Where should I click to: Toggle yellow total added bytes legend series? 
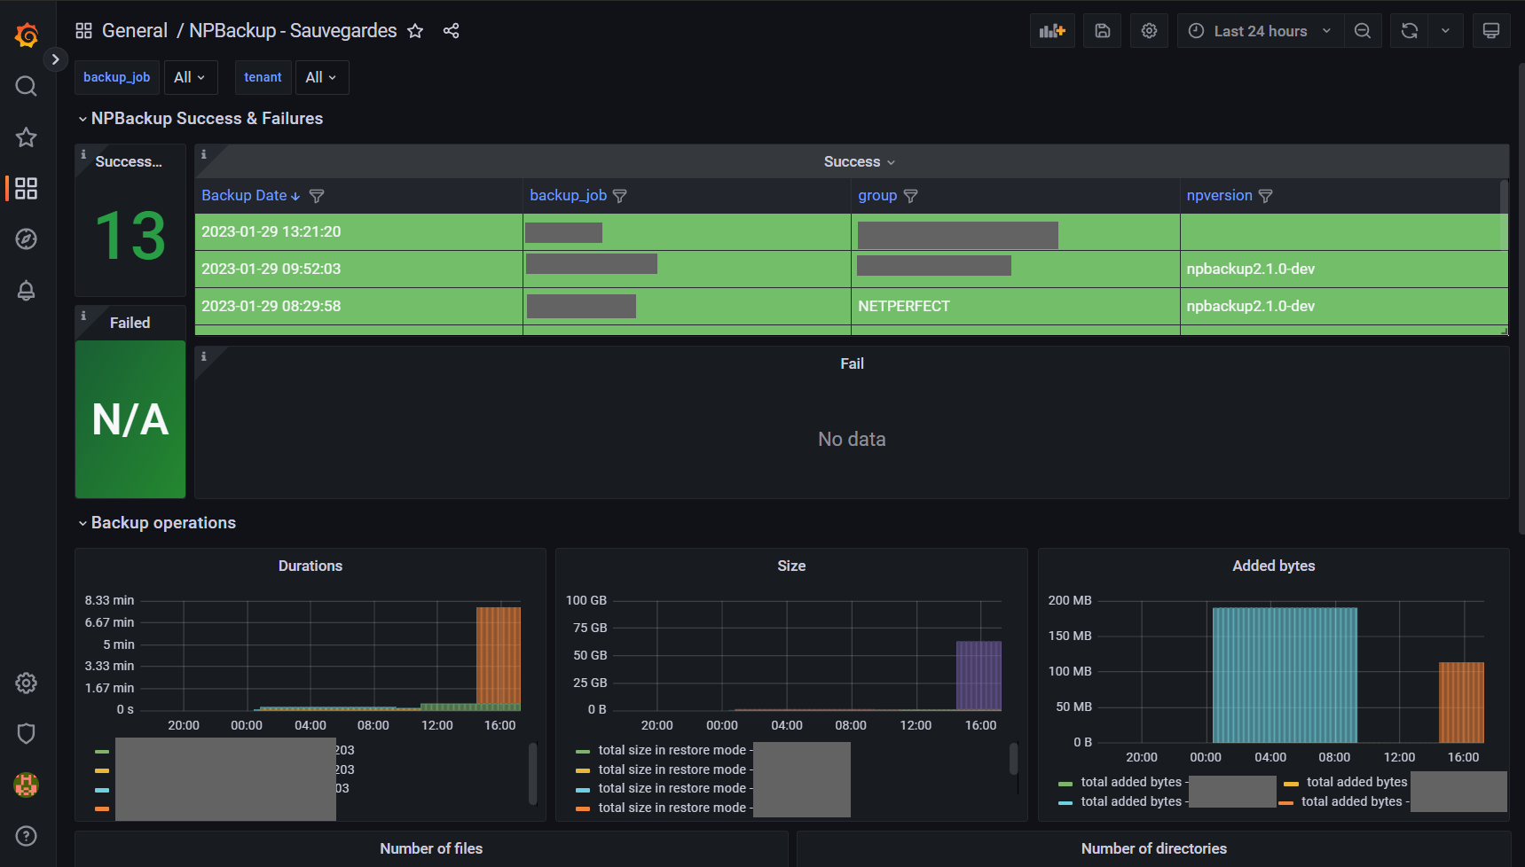(x=1347, y=782)
